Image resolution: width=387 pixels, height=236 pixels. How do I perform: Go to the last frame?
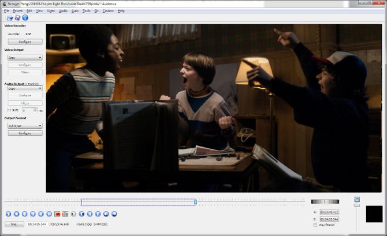coord(98,214)
